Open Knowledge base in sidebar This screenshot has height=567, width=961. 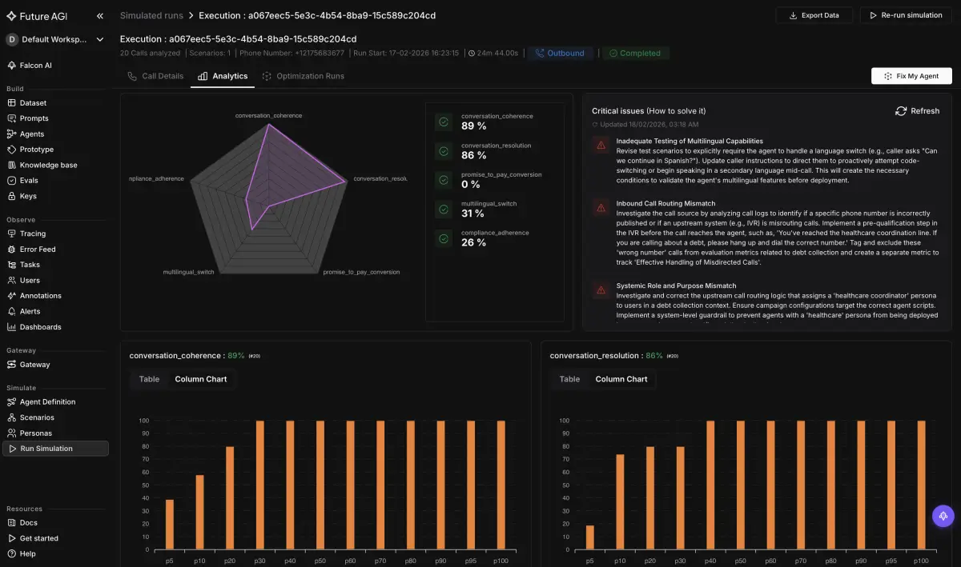click(49, 165)
